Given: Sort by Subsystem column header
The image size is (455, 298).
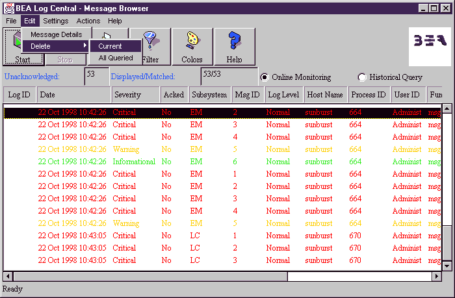Looking at the screenshot, I should click(209, 95).
